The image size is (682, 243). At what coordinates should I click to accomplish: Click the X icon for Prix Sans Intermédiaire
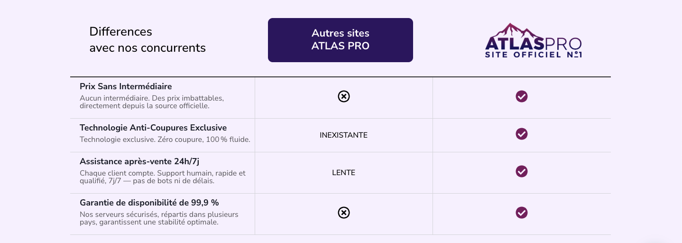(x=344, y=96)
